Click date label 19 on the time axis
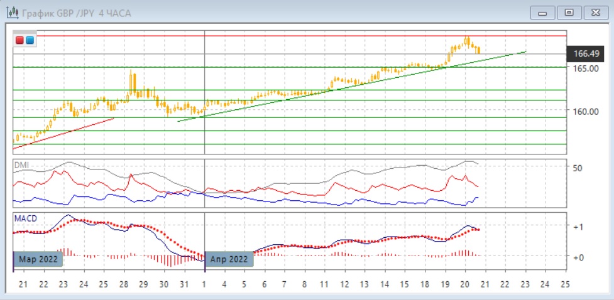Screen dimensions: 614x300 445,284
